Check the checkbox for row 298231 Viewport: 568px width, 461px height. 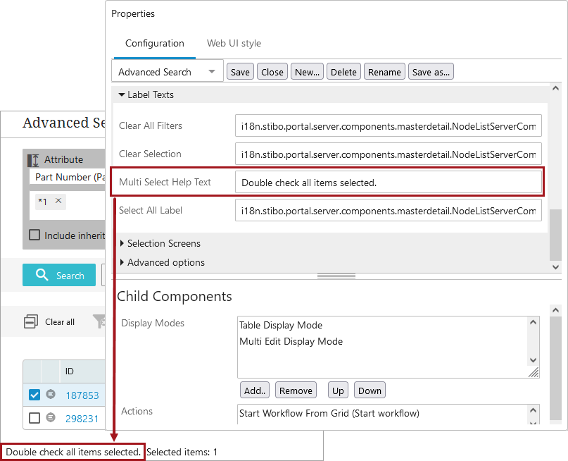coord(34,418)
